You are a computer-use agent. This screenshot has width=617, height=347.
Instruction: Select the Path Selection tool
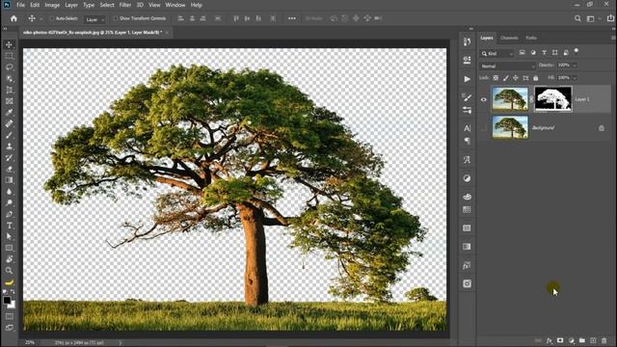pyautogui.click(x=9, y=236)
